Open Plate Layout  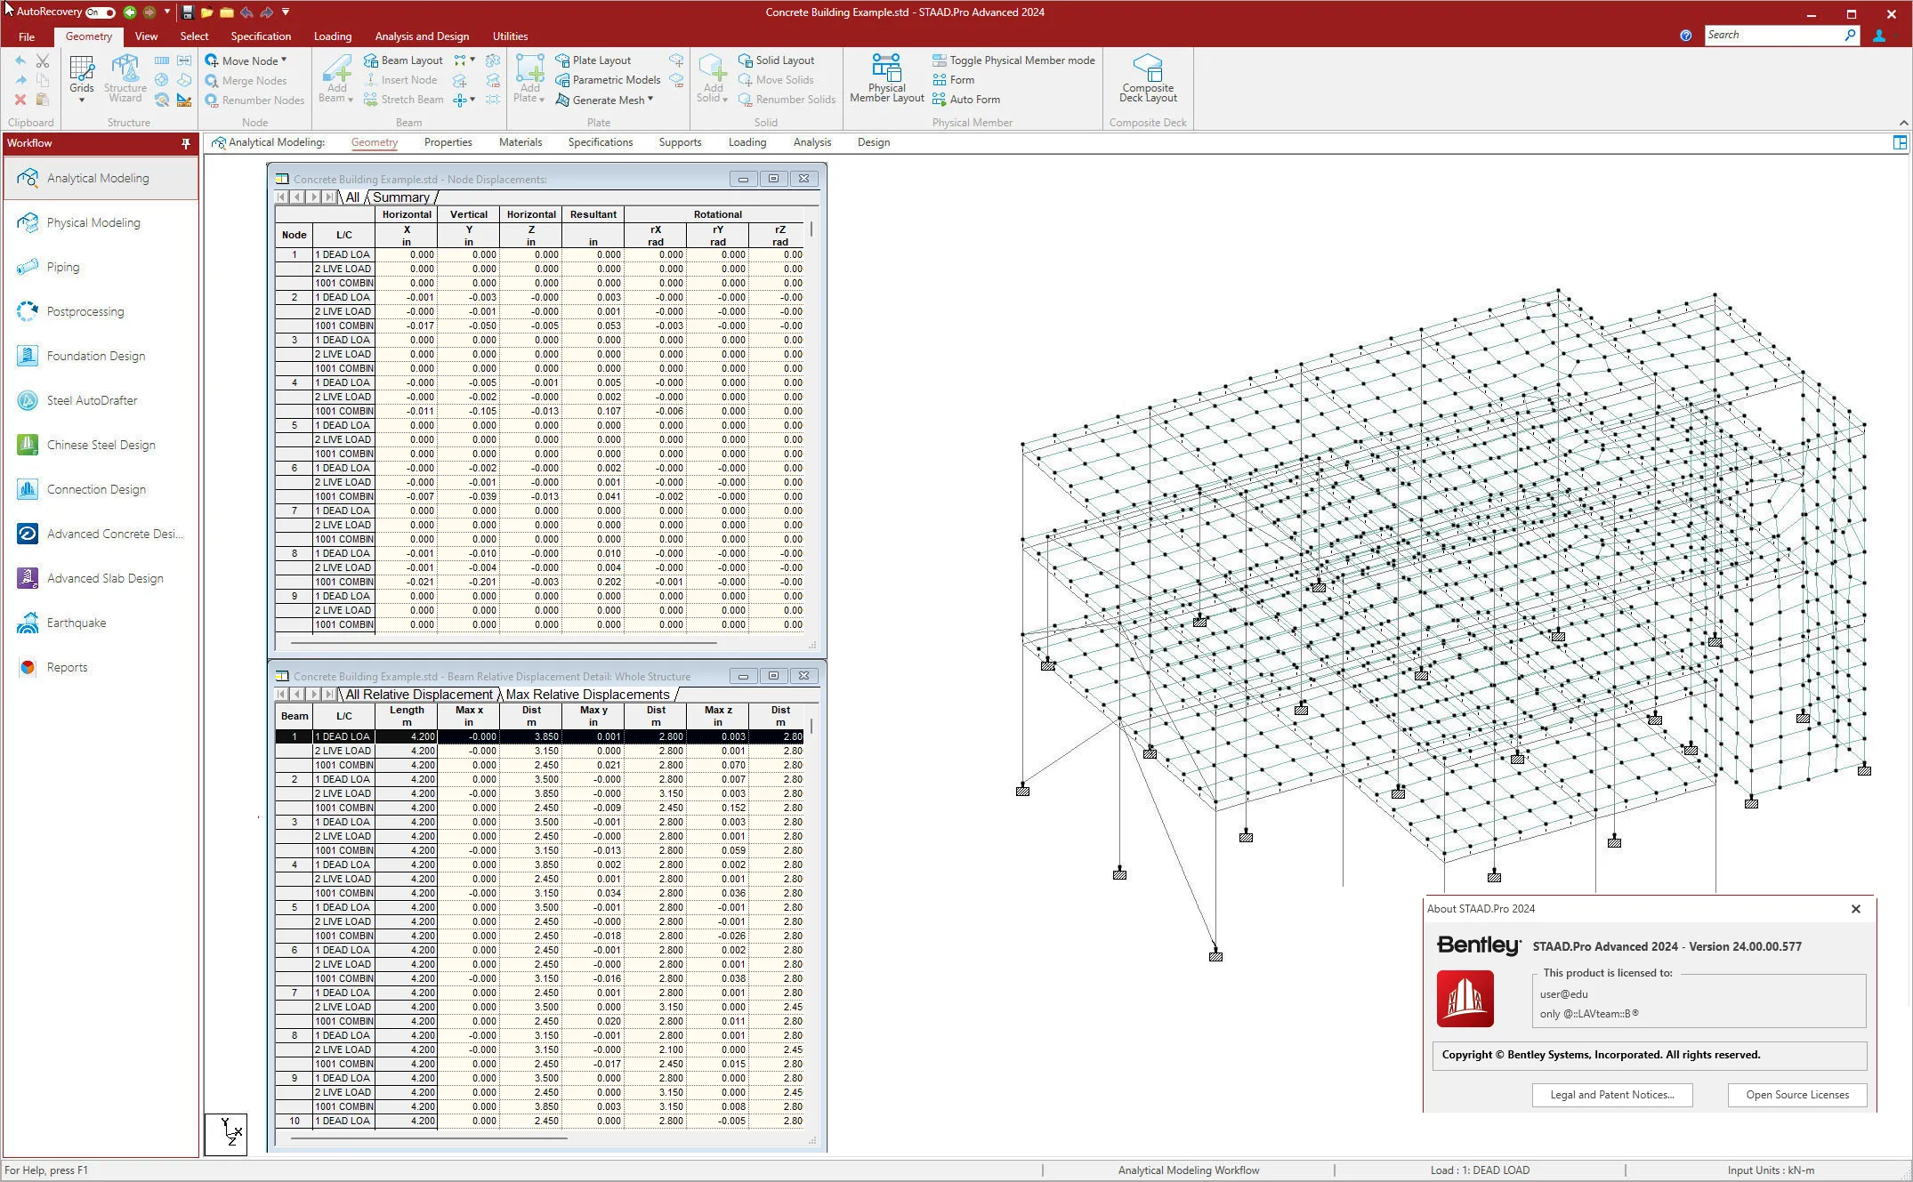tap(593, 60)
